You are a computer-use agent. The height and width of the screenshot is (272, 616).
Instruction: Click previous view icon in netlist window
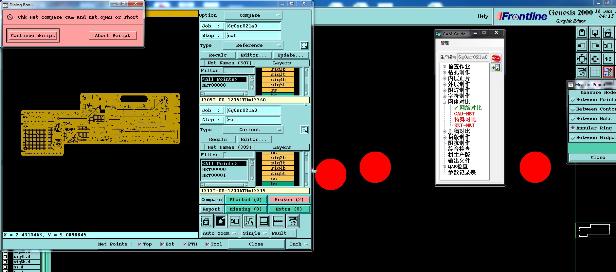coord(235,221)
